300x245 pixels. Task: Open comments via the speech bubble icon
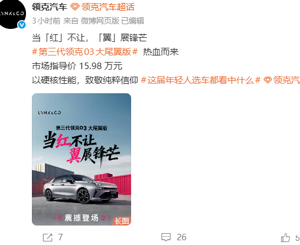[x=166, y=237]
